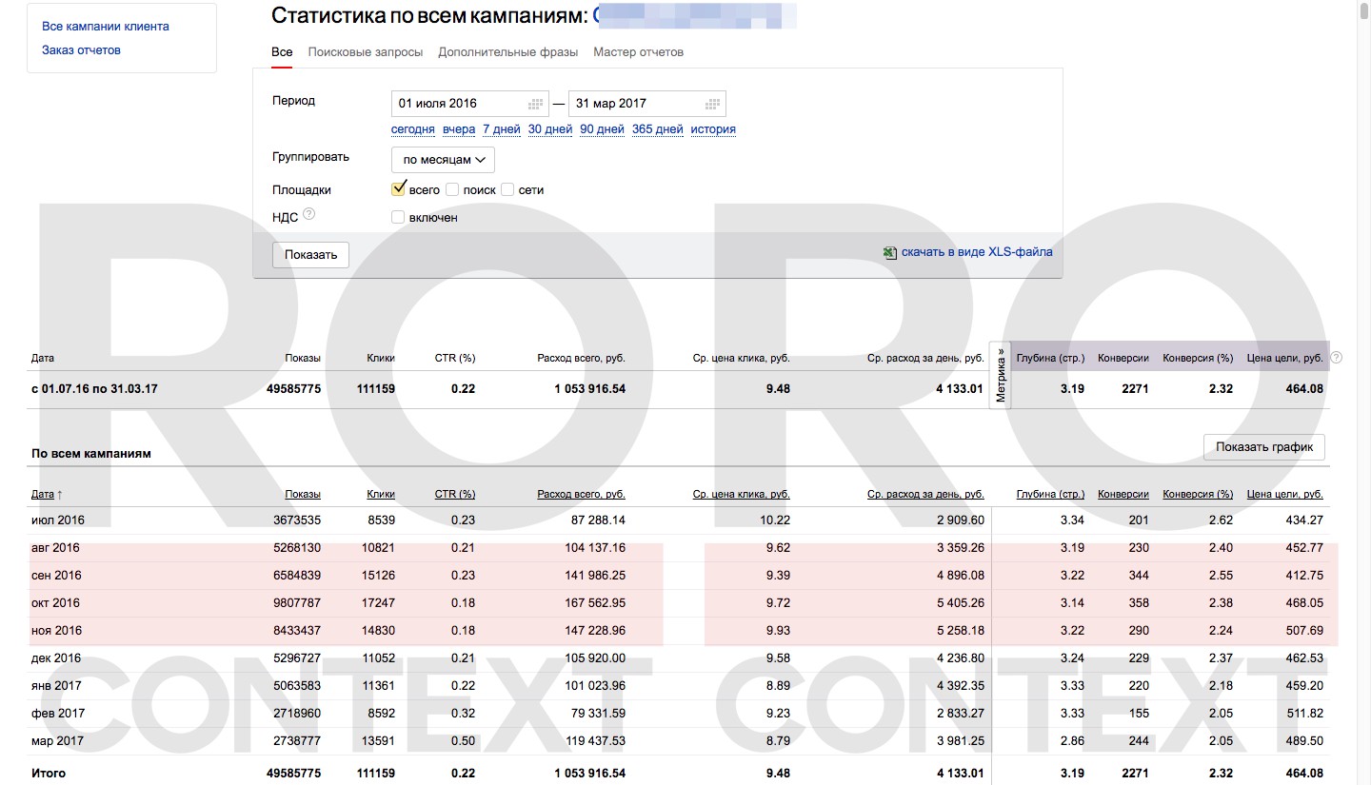Select the 30 дней period link
This screenshot has height=785, width=1371.
[549, 129]
